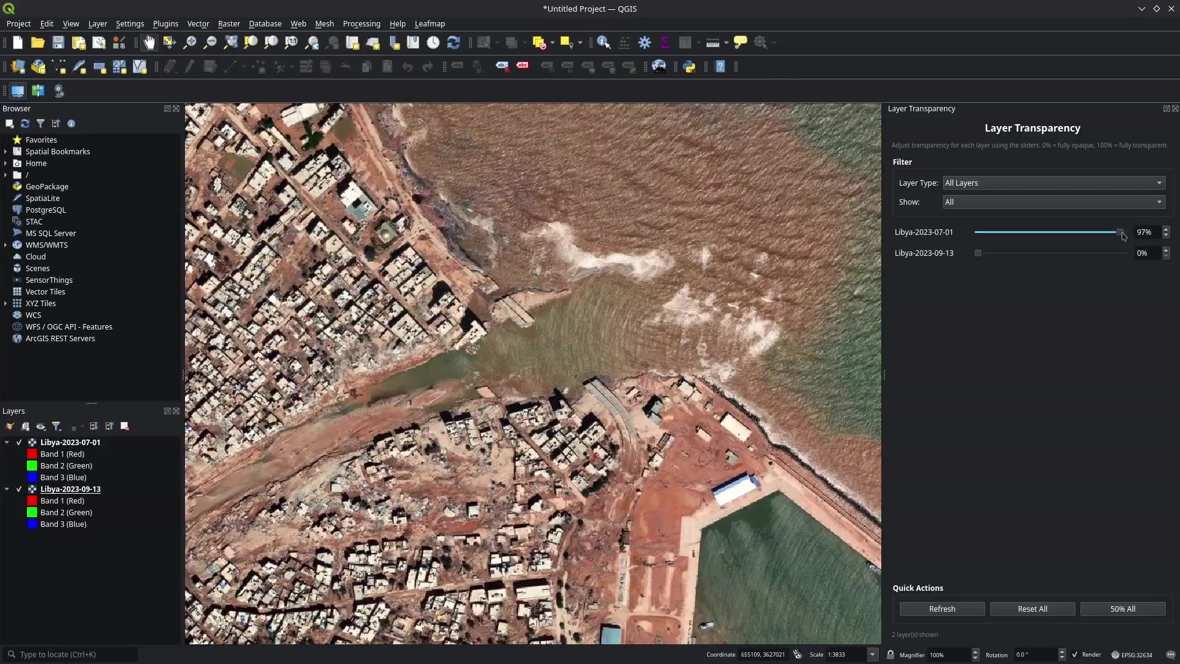Click the Libya-2023-07-01 transparency slider handle

1120,232
